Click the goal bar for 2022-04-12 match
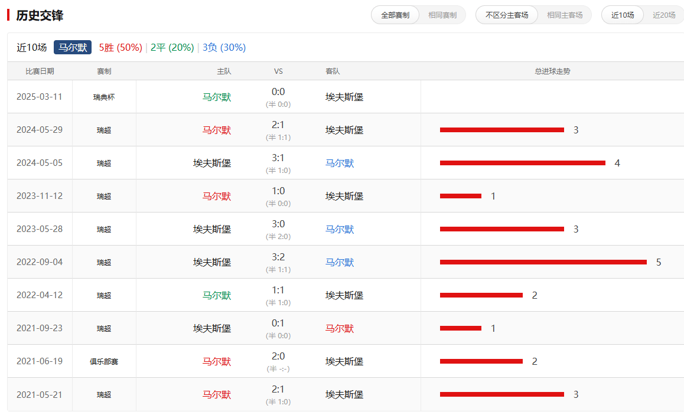Viewport: 684px width, 415px height. tap(481, 295)
